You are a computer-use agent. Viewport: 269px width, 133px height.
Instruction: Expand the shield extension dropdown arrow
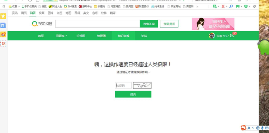(x=250, y=7)
